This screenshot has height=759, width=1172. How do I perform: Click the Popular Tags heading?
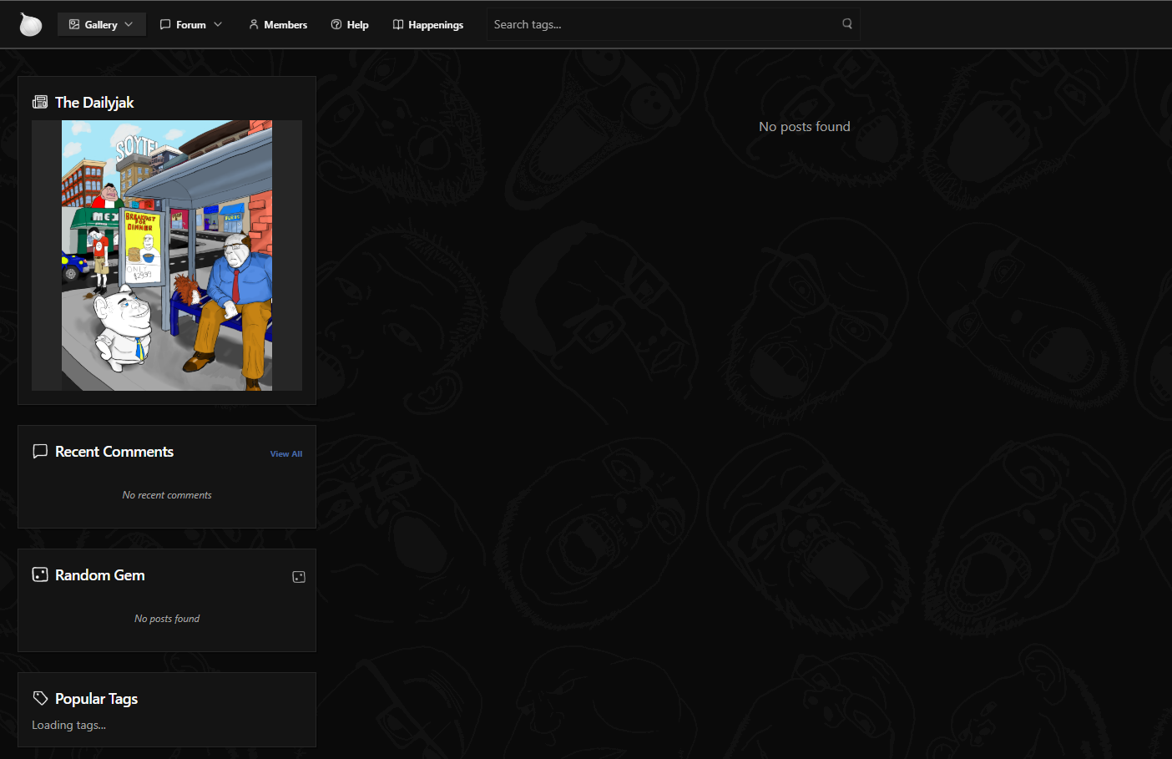pyautogui.click(x=96, y=699)
